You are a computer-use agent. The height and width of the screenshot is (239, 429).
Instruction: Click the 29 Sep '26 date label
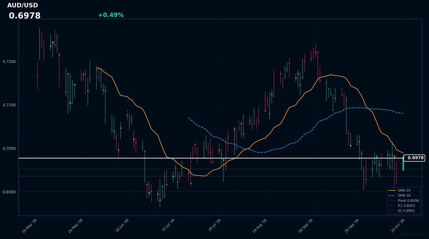coord(352,226)
